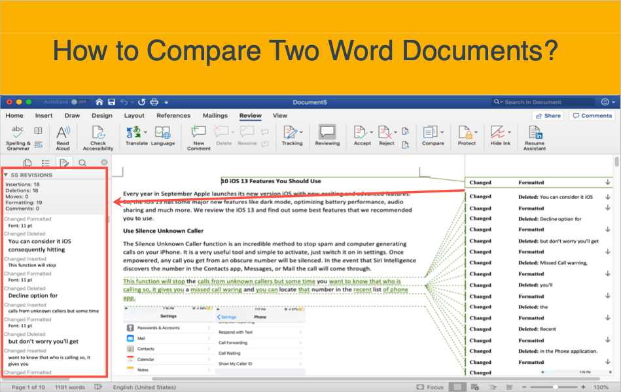Print the document using the printer icon
Viewport: 621px width, 392px height.
click(x=154, y=101)
